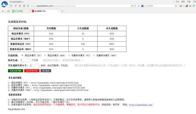Expand the chevron before 文件 menu
196x114 pixels.
[x=174, y=1]
